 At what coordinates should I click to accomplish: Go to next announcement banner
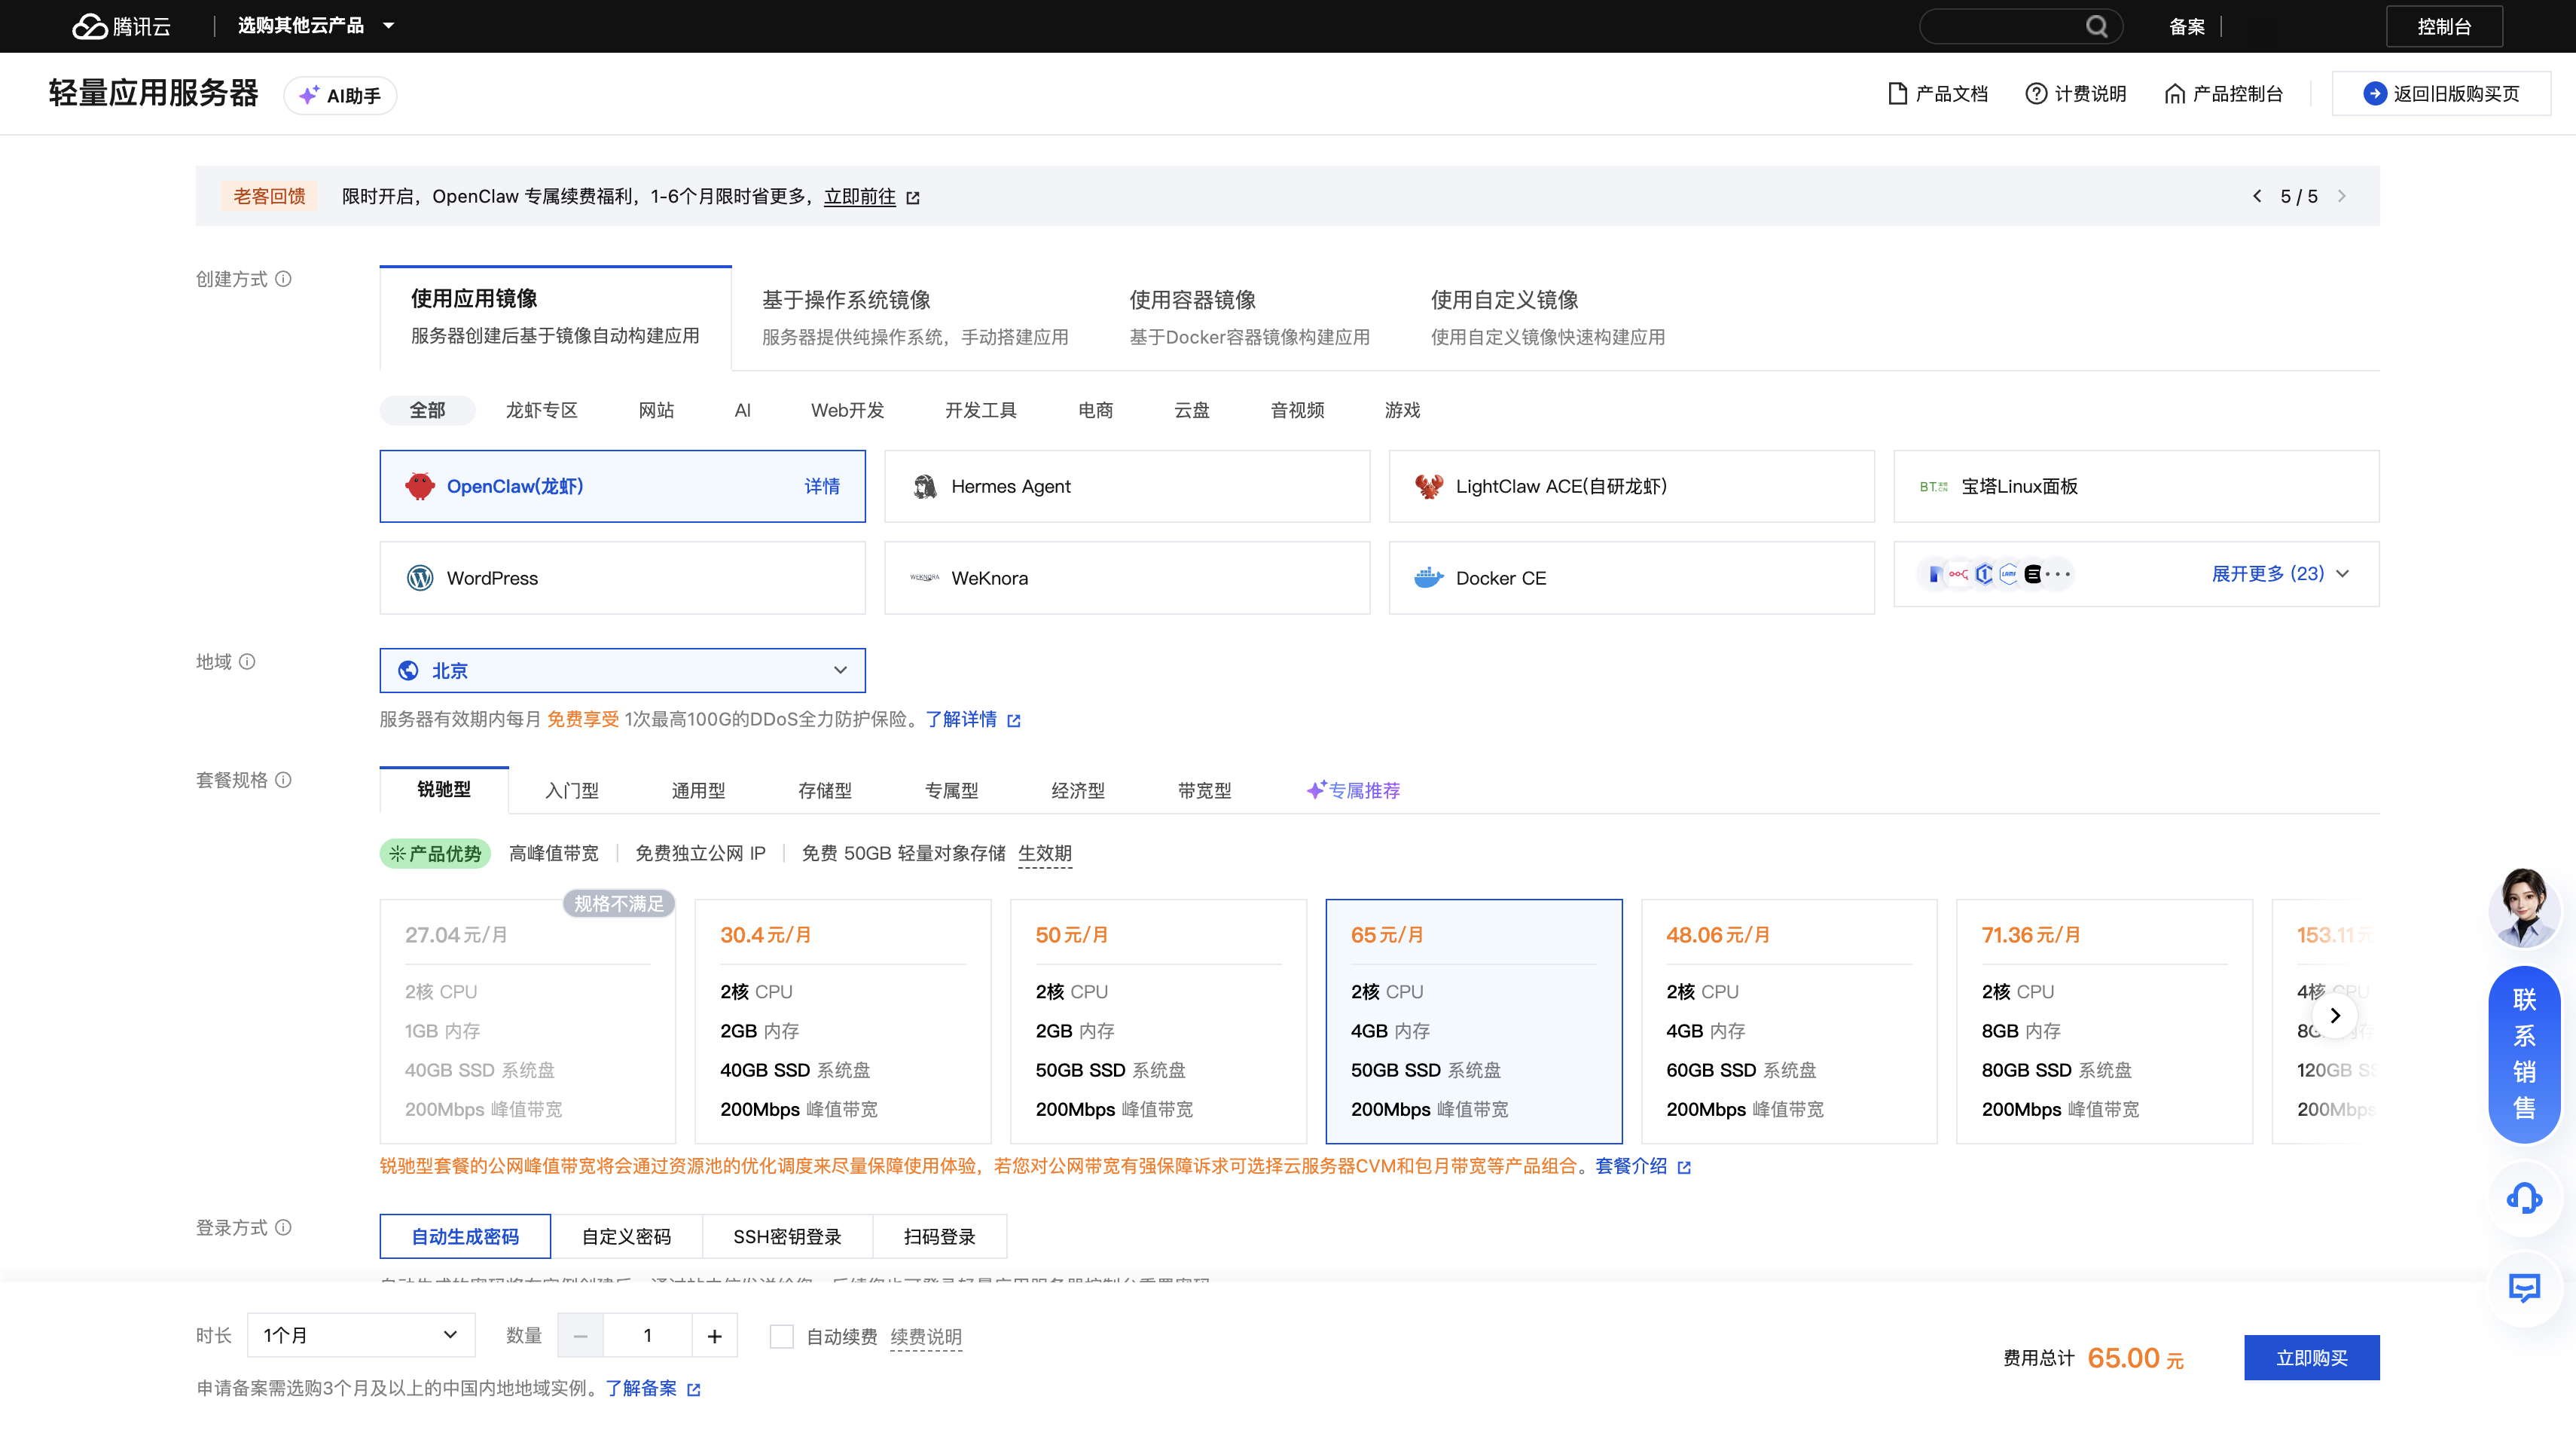tap(2341, 196)
